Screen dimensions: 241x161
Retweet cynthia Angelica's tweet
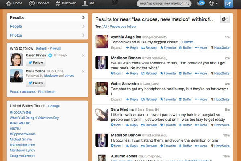(149, 48)
